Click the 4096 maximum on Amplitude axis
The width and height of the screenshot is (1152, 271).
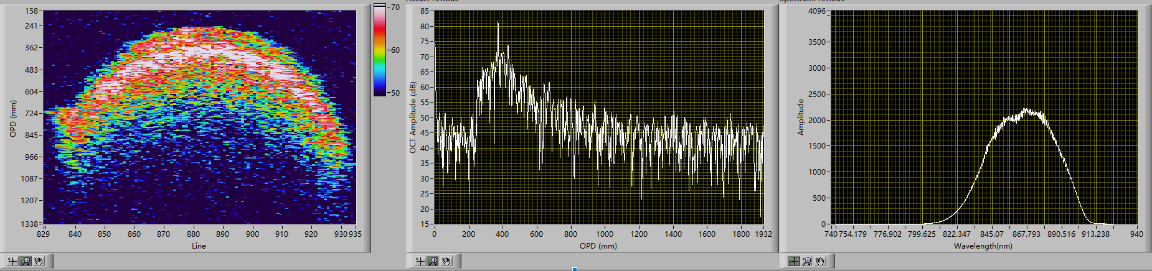(816, 11)
